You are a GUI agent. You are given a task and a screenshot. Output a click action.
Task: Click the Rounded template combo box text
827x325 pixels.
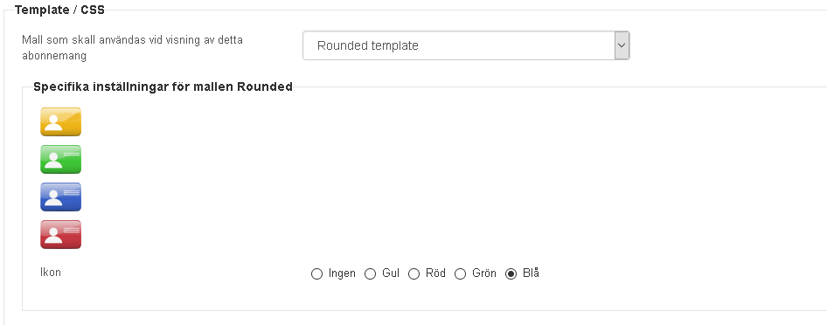(x=368, y=45)
